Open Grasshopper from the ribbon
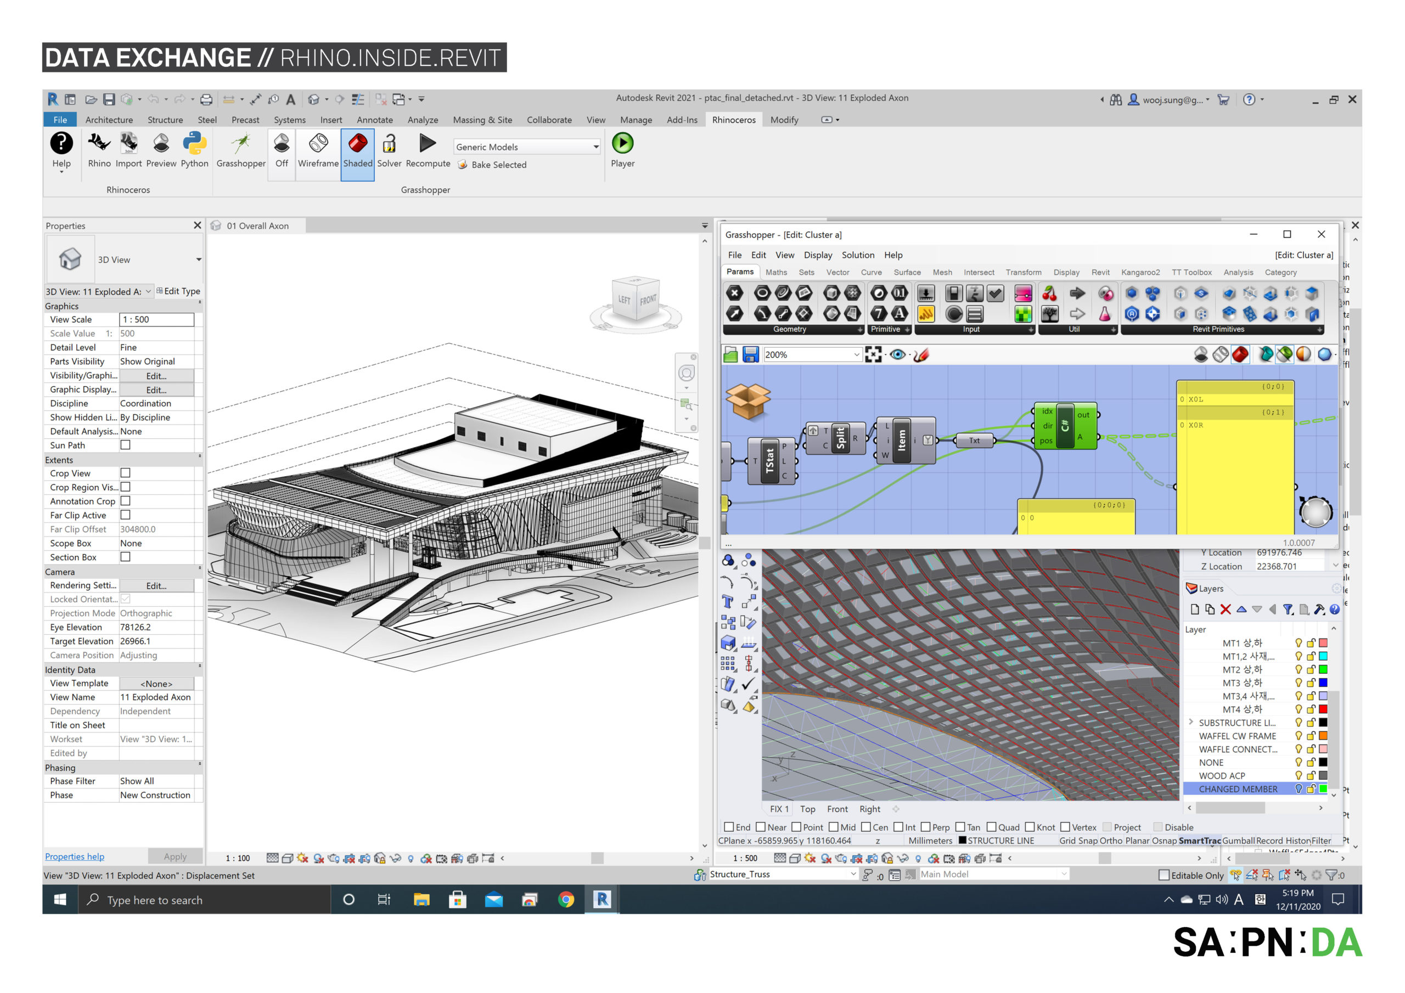The image size is (1405, 993). [x=241, y=150]
